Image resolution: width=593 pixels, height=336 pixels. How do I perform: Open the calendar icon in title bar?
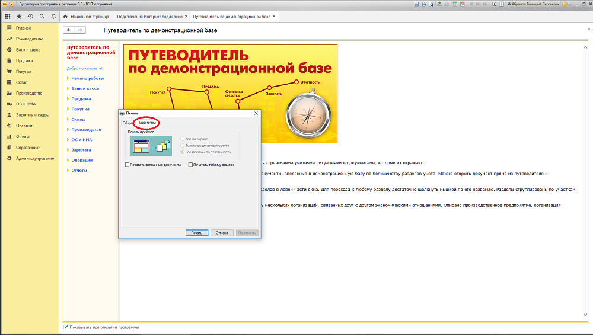462,4
